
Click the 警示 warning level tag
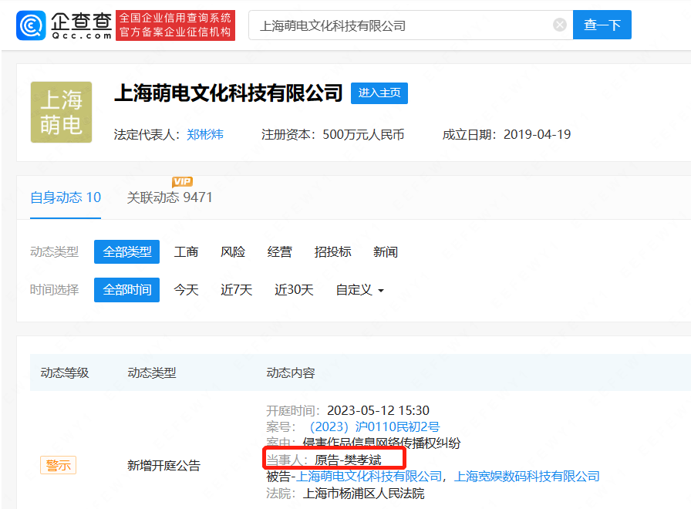(58, 465)
